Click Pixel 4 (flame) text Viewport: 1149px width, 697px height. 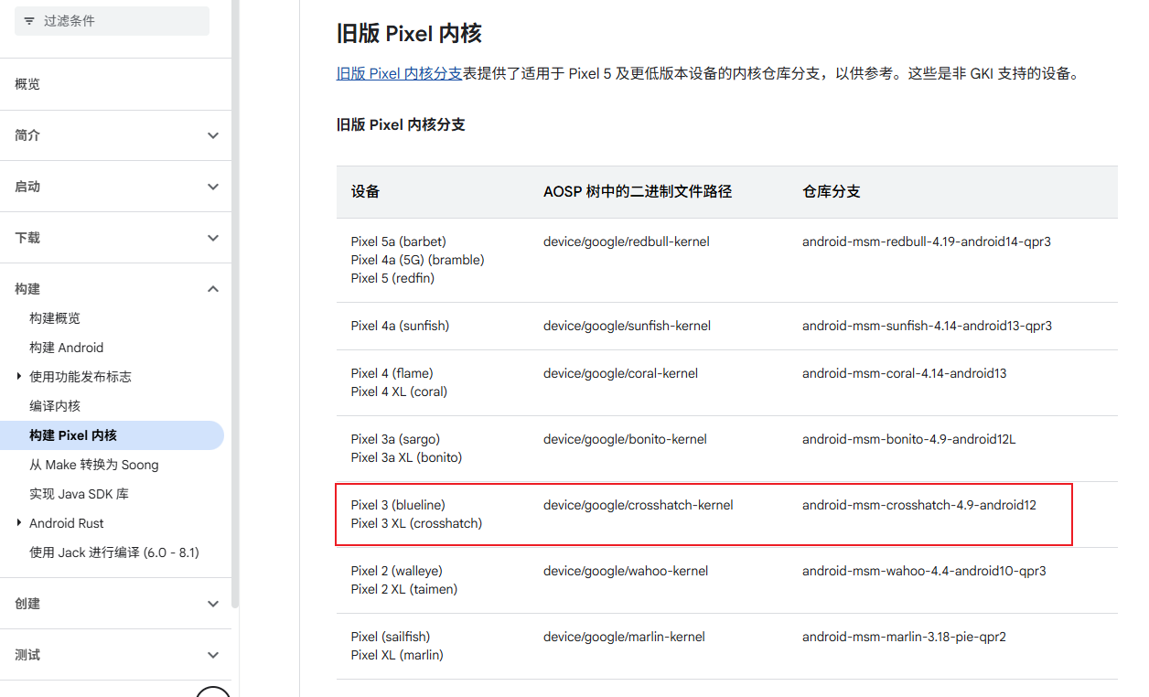(392, 373)
